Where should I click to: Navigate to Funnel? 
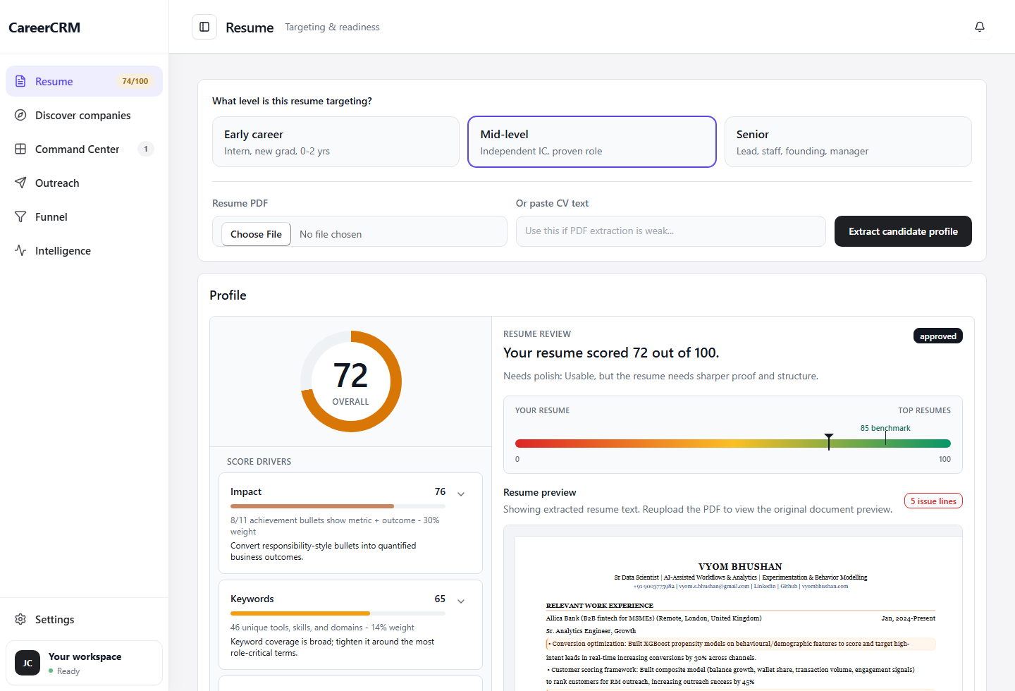[84, 216]
